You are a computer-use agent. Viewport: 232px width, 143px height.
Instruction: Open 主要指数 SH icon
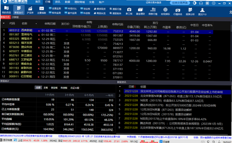point(41,10)
